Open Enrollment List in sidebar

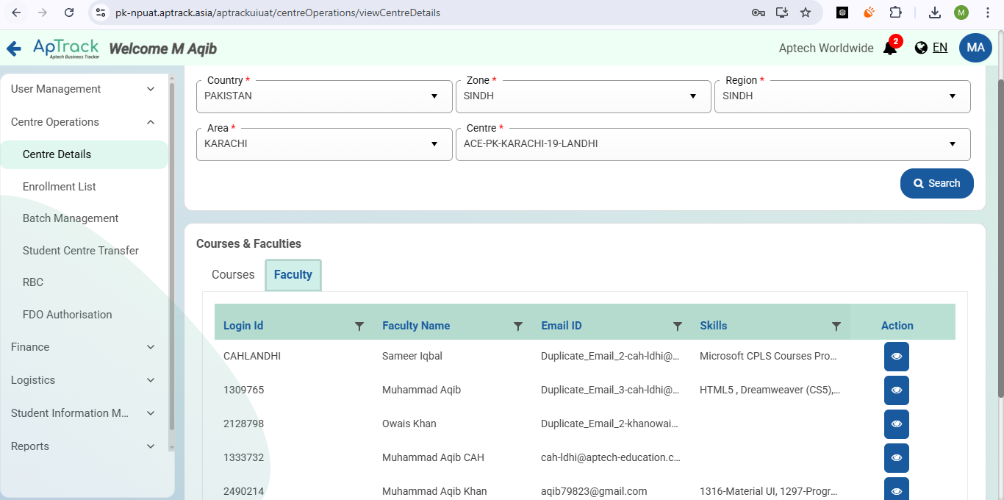(60, 187)
